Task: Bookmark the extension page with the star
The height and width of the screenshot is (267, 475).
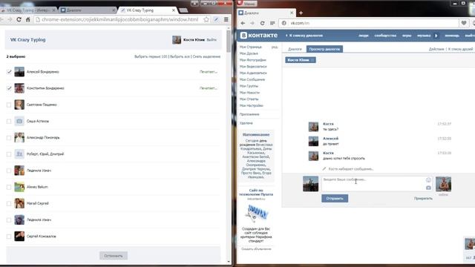Action: [206, 19]
